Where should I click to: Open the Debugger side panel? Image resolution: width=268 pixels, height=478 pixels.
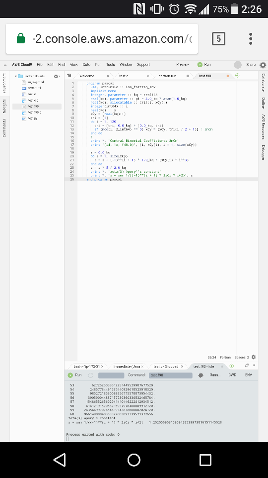click(263, 152)
